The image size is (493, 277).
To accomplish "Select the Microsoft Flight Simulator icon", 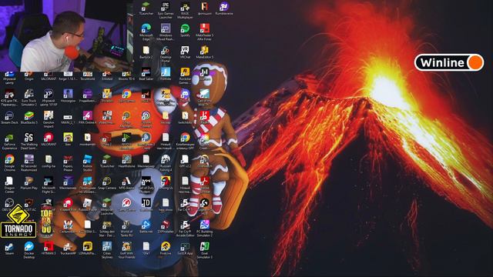I will click(49, 185).
